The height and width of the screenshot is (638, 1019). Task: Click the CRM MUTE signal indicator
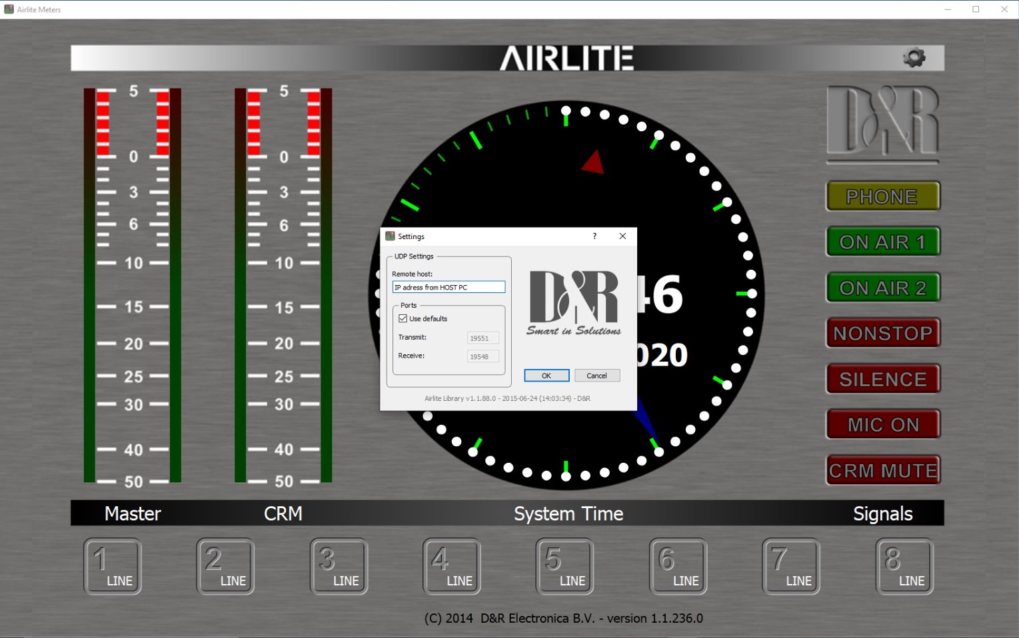pyautogui.click(x=883, y=471)
